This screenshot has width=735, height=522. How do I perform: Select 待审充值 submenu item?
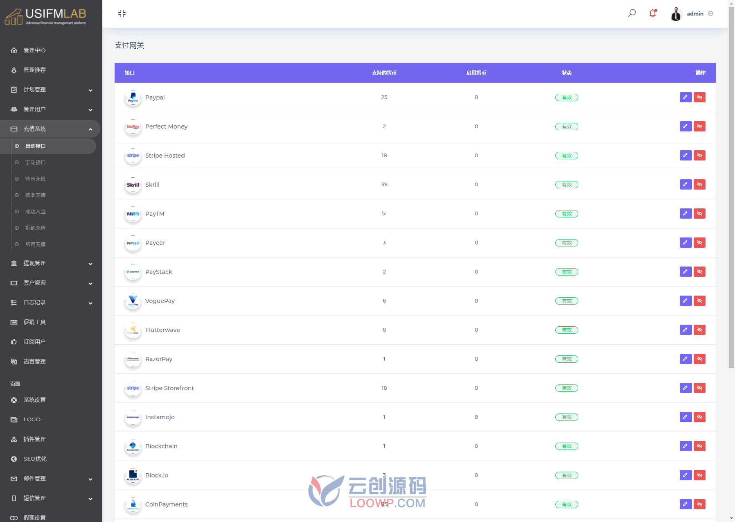point(48,179)
